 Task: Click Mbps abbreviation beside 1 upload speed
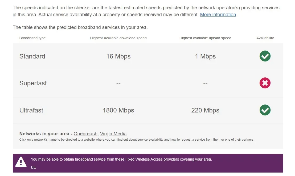(x=208, y=56)
